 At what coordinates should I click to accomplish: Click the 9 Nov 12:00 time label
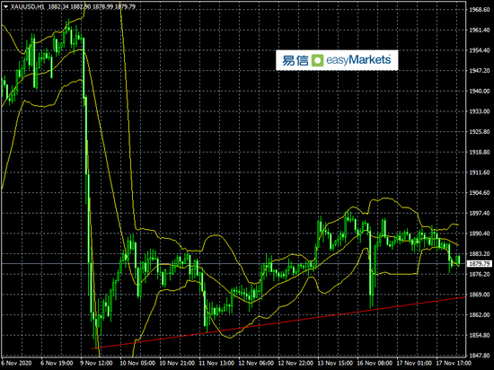96,363
